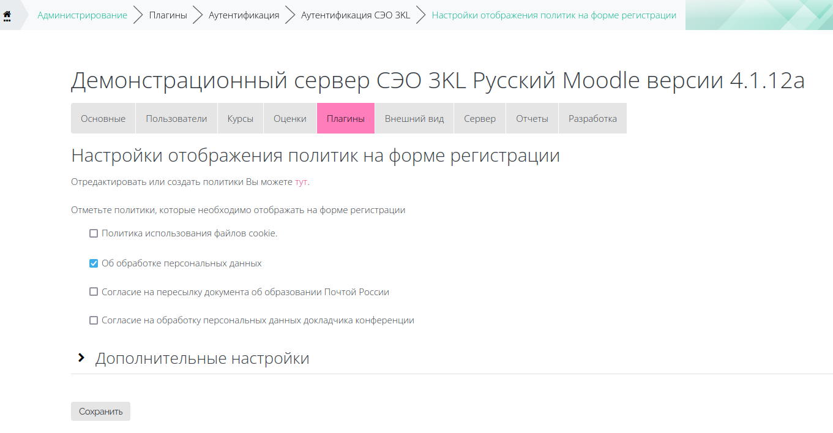Click the home icon in the breadcrumb
833x433 pixels.
click(7, 15)
